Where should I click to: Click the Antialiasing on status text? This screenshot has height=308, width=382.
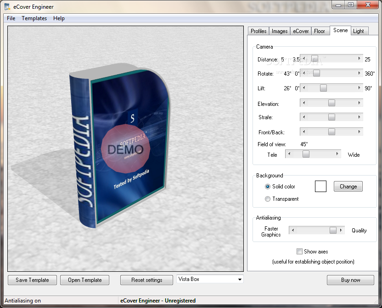22,301
